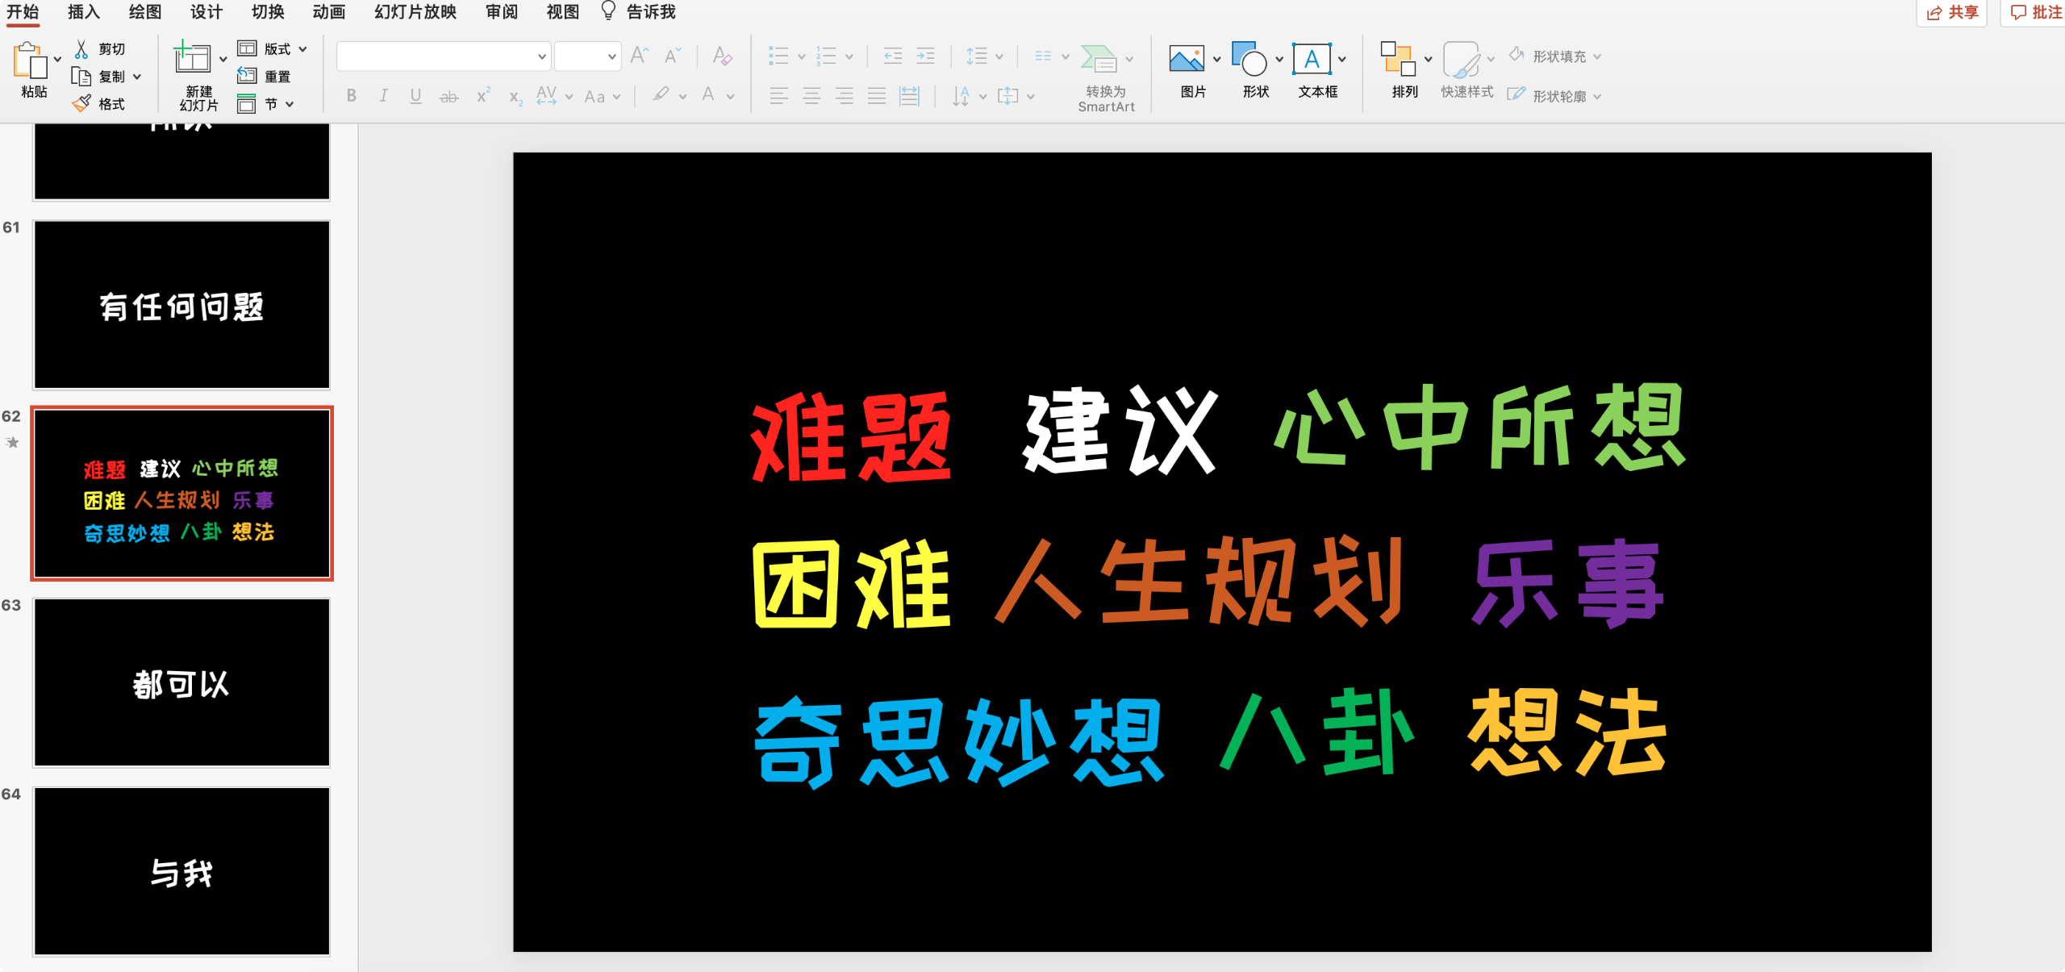Click the New Slide (新建幻灯片) icon
Image resolution: width=2065 pixels, height=972 pixels.
(x=192, y=60)
